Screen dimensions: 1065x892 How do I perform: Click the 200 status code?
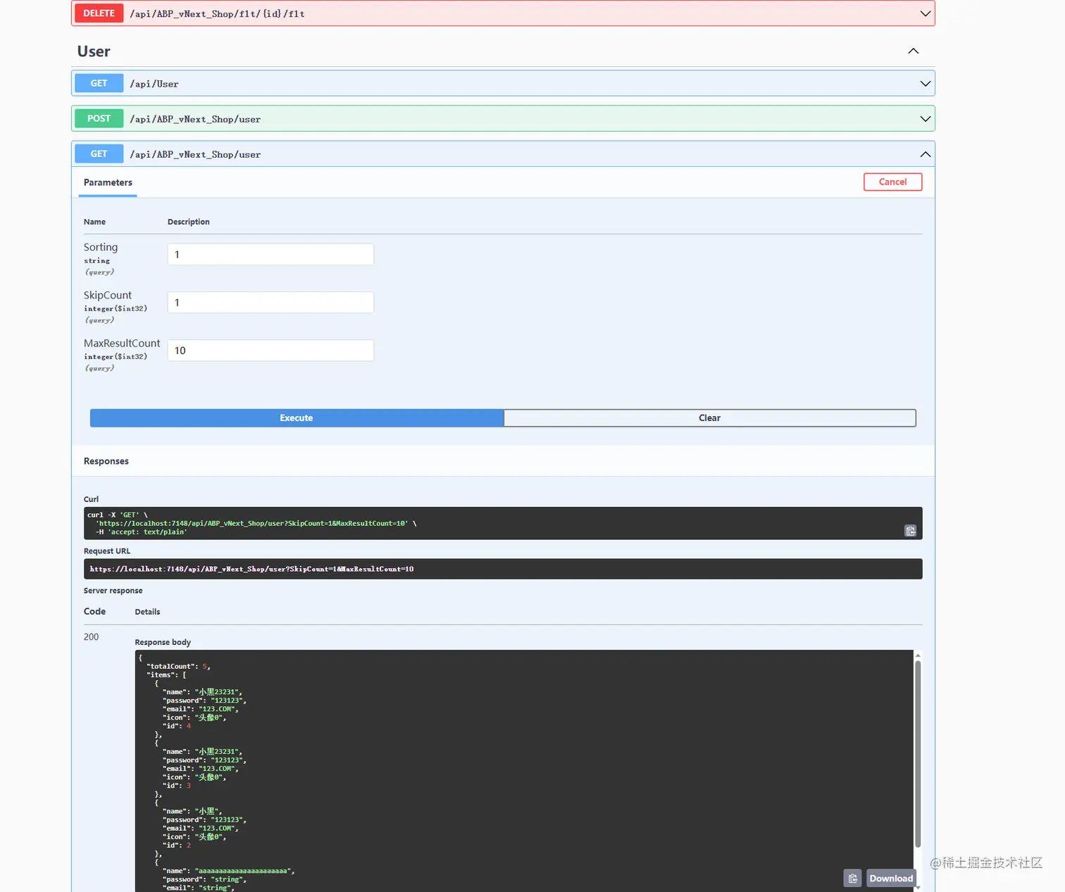(92, 637)
